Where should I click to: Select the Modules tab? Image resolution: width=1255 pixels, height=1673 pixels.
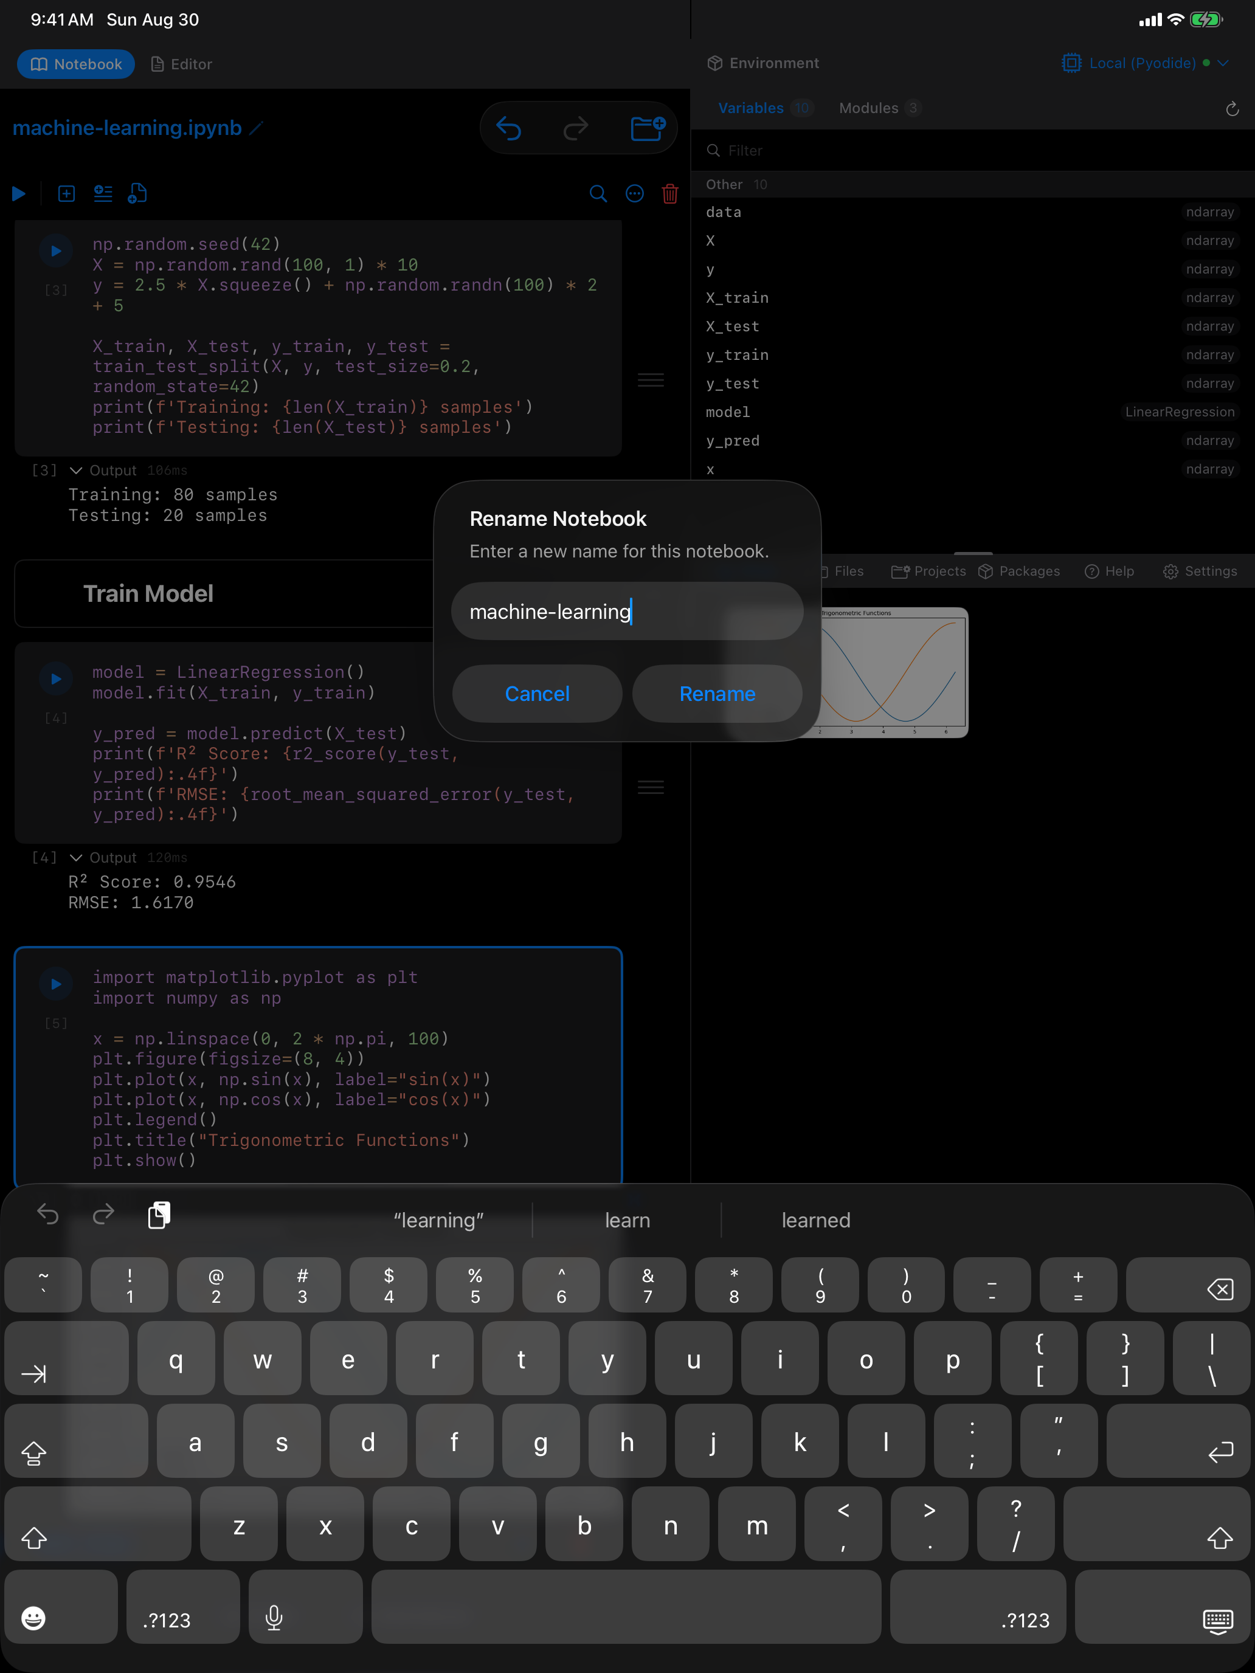pyautogui.click(x=880, y=108)
